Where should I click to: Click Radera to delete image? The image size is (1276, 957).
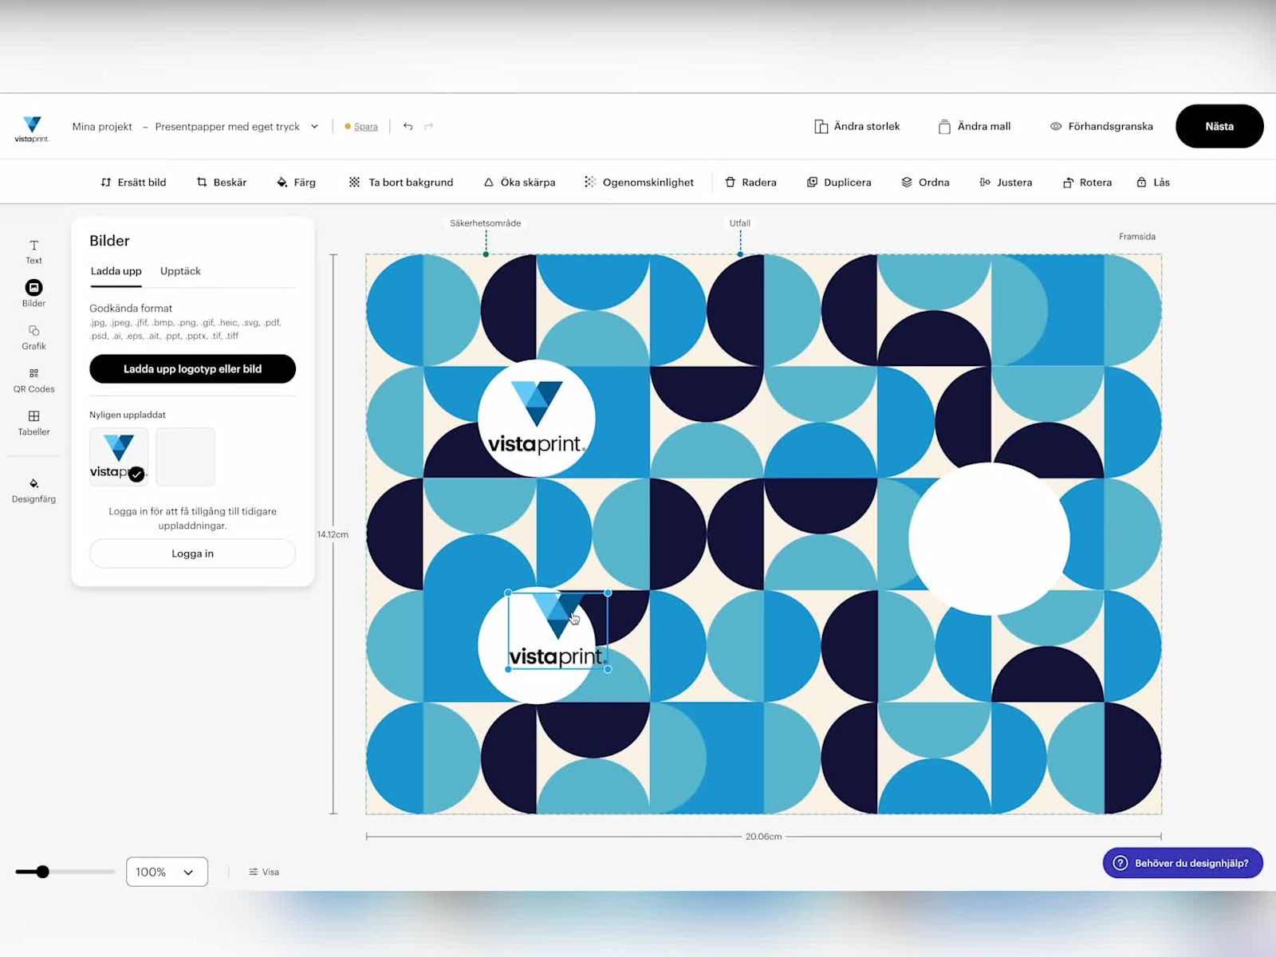(x=750, y=182)
